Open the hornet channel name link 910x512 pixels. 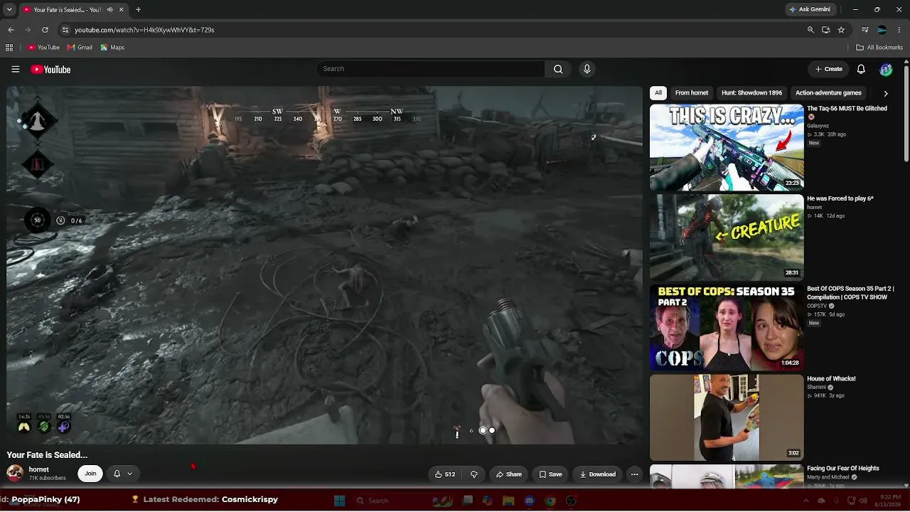point(39,469)
